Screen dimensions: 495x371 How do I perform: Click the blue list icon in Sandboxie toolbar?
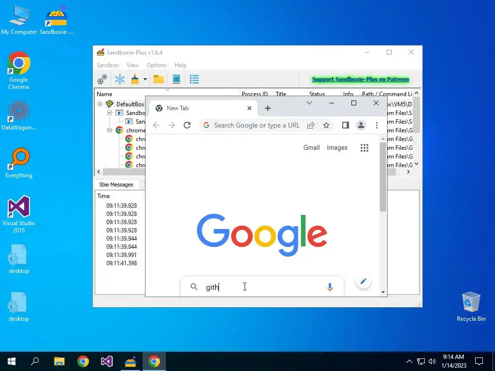click(x=194, y=79)
